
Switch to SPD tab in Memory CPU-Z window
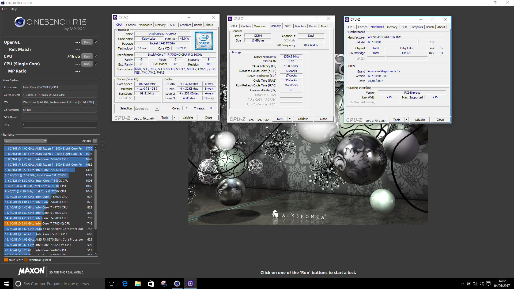[288, 26]
